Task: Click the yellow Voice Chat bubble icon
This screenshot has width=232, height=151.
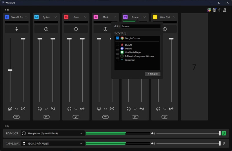Action: click(x=155, y=17)
